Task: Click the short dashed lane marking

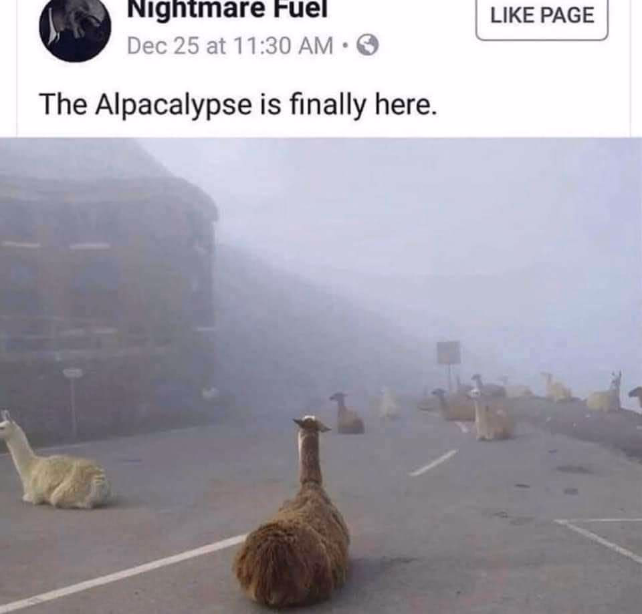Action: tap(434, 462)
